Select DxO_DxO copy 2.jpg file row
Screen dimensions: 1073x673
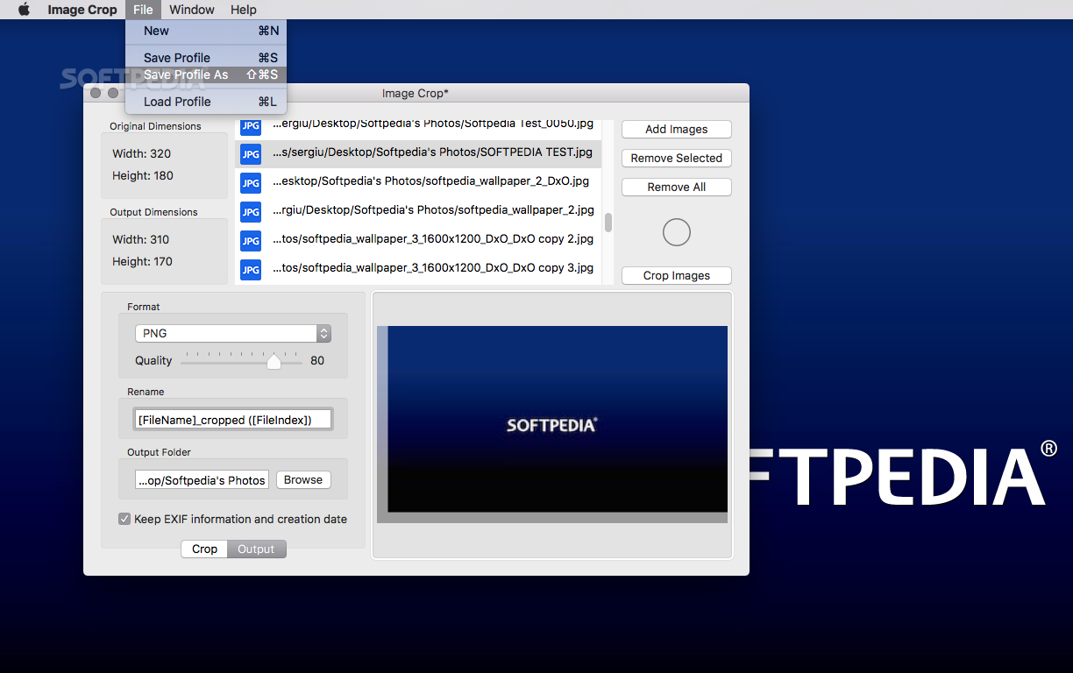coord(418,241)
